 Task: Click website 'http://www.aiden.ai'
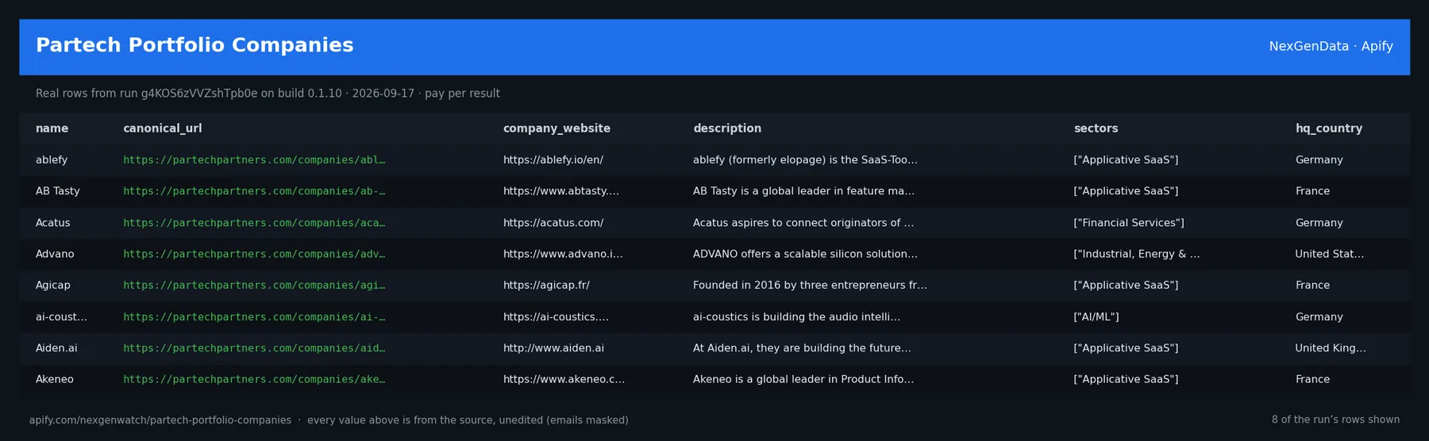(553, 348)
